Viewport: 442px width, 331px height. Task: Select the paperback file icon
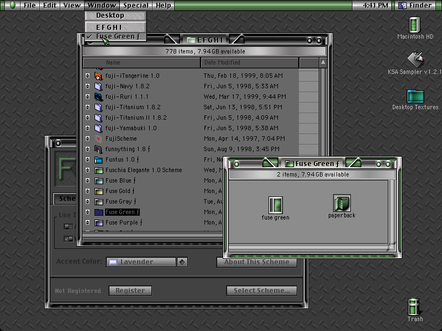tap(341, 202)
